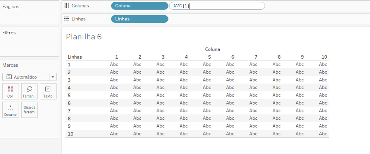Viewport: 370px width, 154px height.
Task: Click the Colunas shelf icon
Action: [67, 6]
